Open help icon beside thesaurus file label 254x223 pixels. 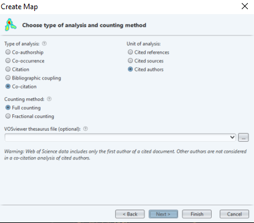[86, 129]
